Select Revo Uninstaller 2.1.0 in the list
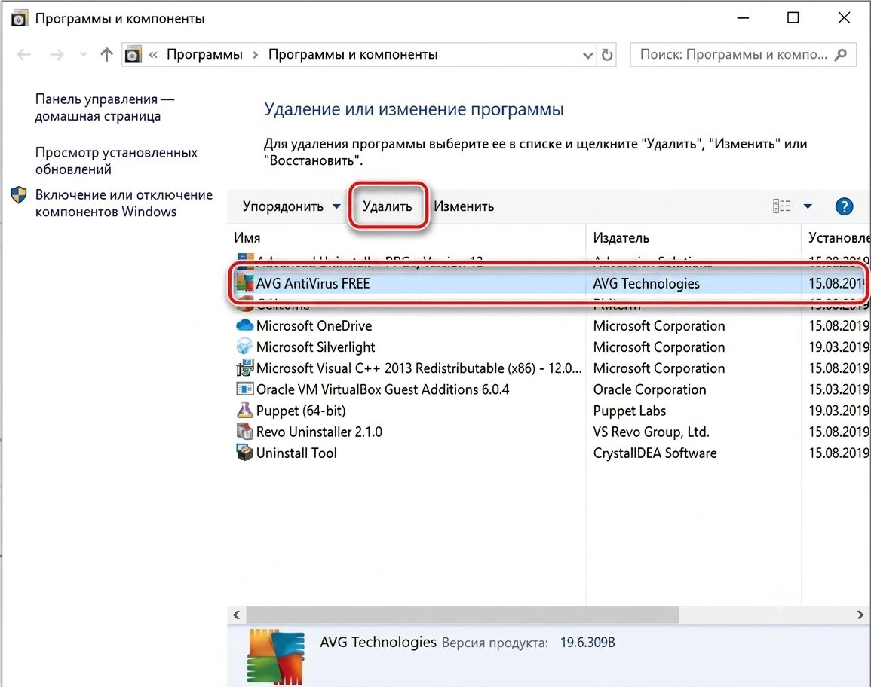This screenshot has height=687, width=871. pyautogui.click(x=319, y=432)
